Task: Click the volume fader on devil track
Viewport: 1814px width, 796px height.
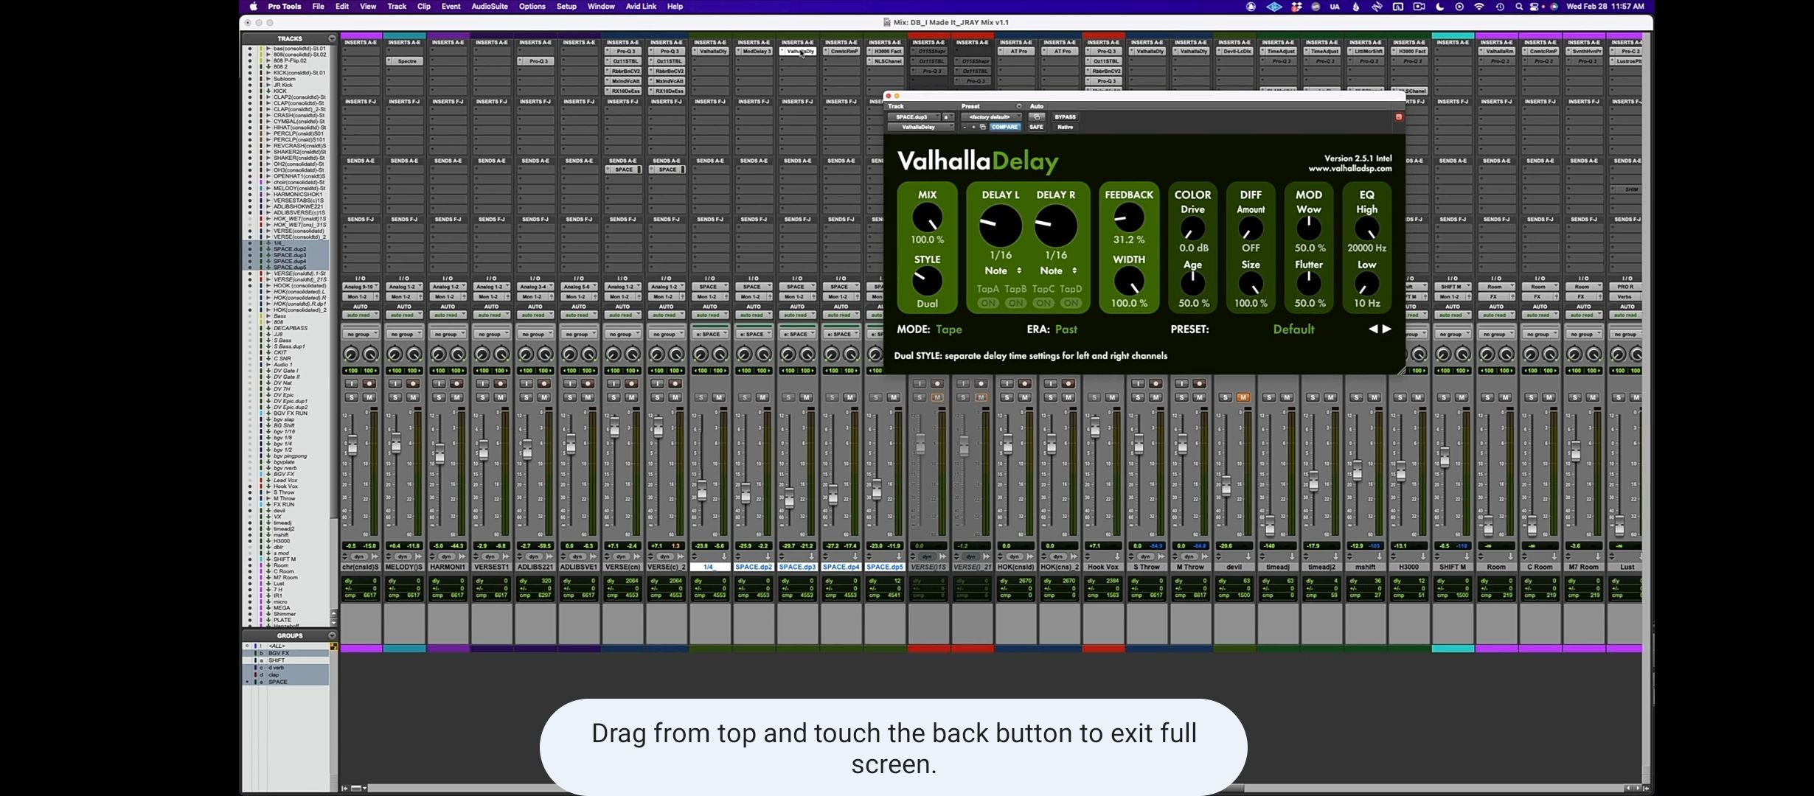Action: point(1226,486)
